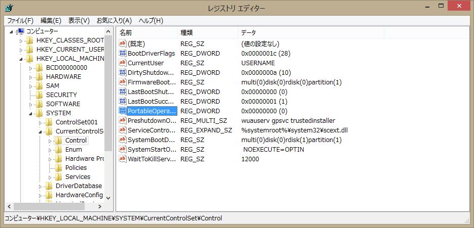This screenshot has height=228, width=474.
Task: Click the tree scroll-down arrow
Action: coord(108,198)
